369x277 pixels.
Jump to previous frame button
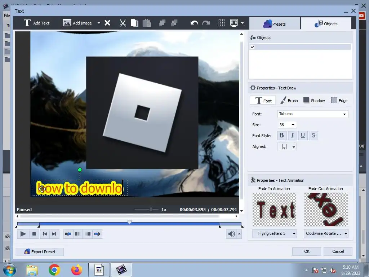click(44, 234)
